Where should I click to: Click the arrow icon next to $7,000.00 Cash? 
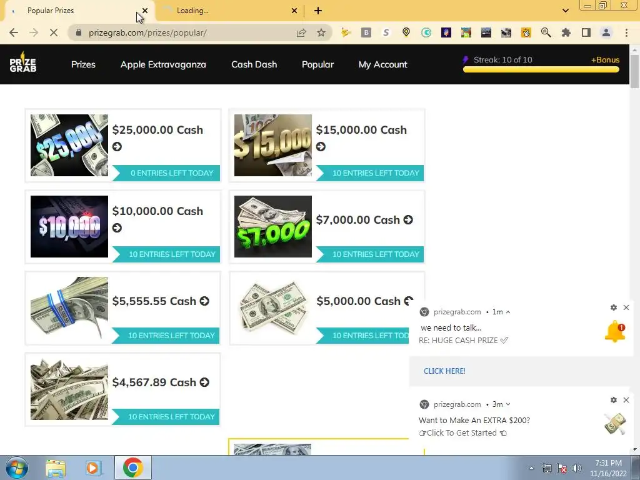pos(408,219)
